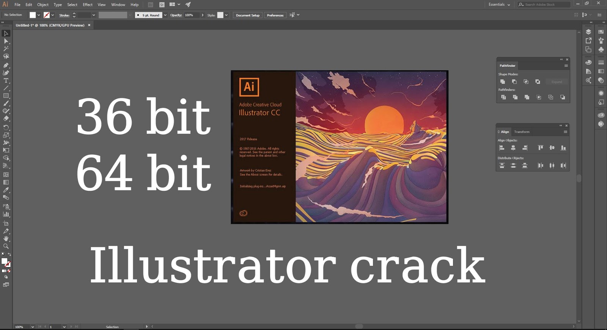Click the Trim pathfinder icon

[x=515, y=97]
